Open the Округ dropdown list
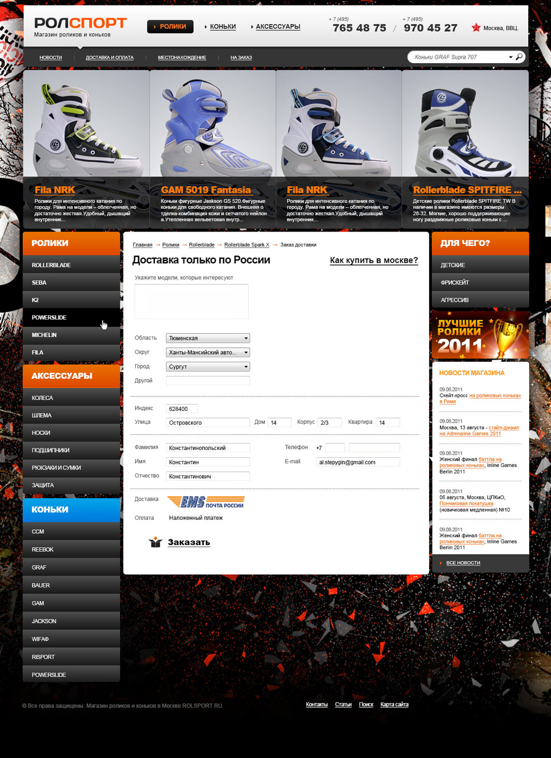This screenshot has height=758, width=551. pos(245,353)
